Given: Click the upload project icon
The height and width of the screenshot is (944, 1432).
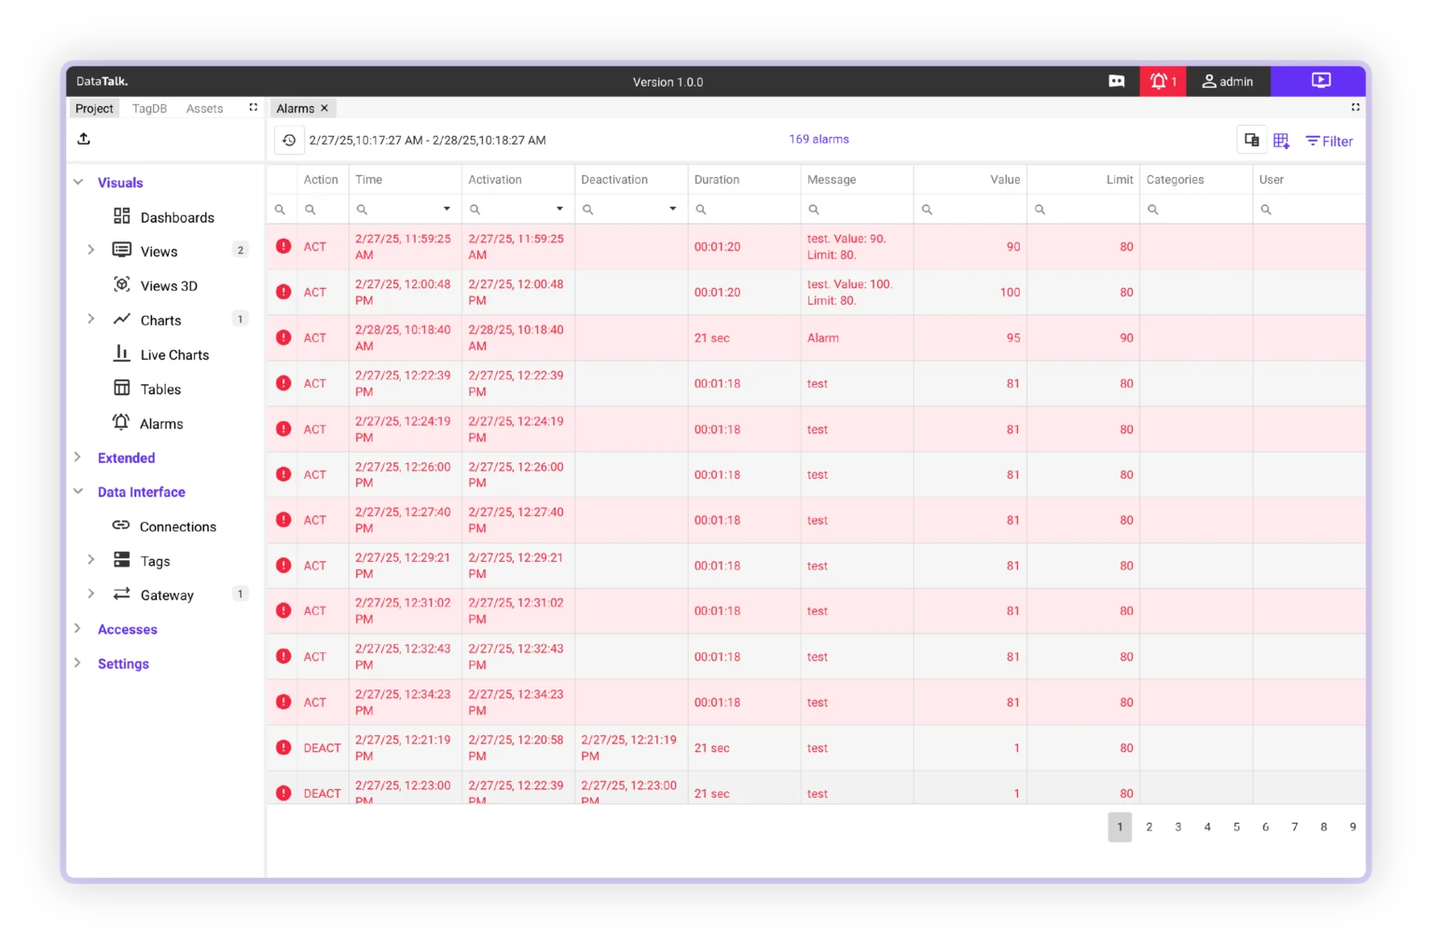Looking at the screenshot, I should pos(84,139).
